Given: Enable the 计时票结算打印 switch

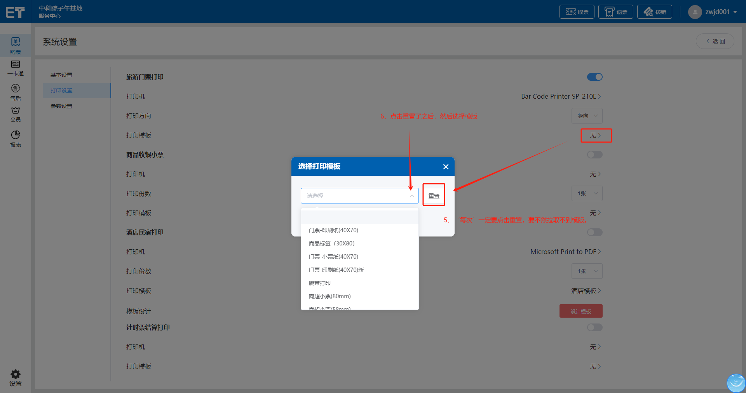Looking at the screenshot, I should click(x=594, y=327).
